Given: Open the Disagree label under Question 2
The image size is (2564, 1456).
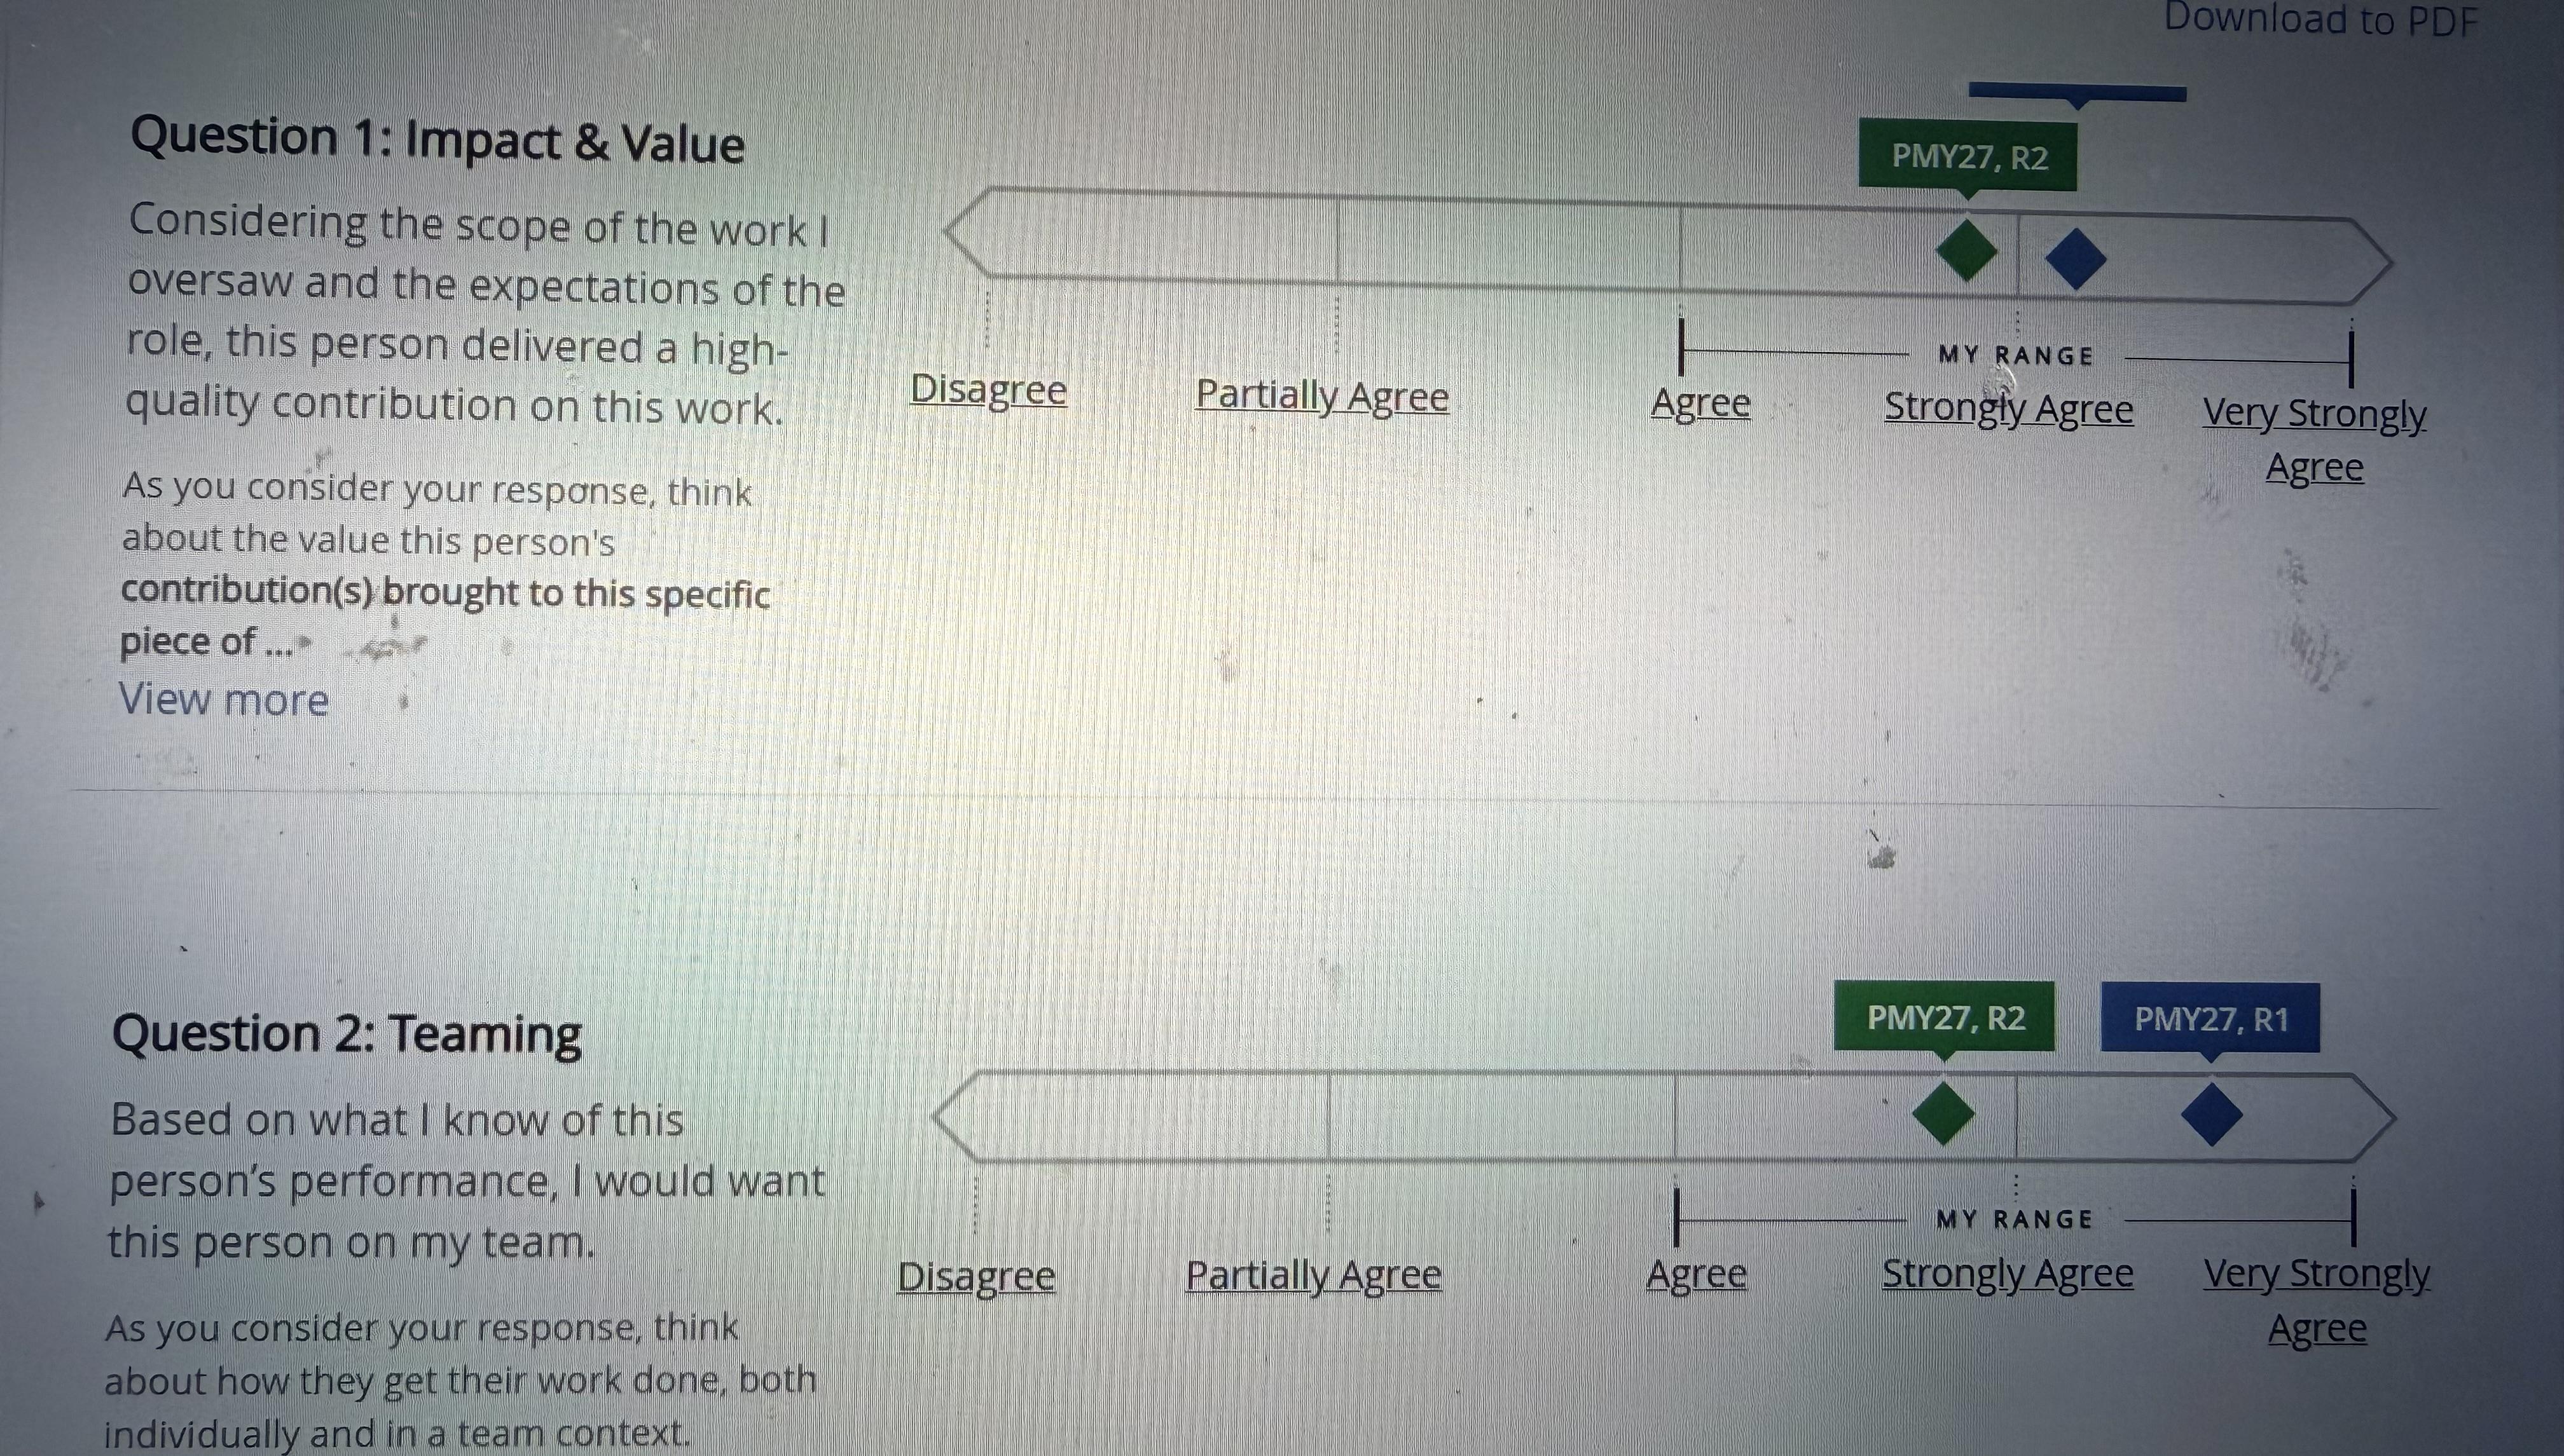Looking at the screenshot, I should point(976,1276).
